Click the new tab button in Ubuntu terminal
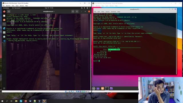Screen dimensions: 183x103 click(9, 11)
